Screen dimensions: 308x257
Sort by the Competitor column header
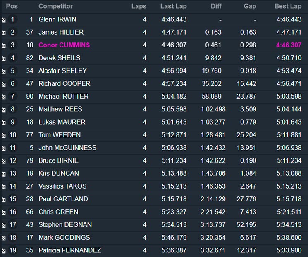pyautogui.click(x=55, y=6)
